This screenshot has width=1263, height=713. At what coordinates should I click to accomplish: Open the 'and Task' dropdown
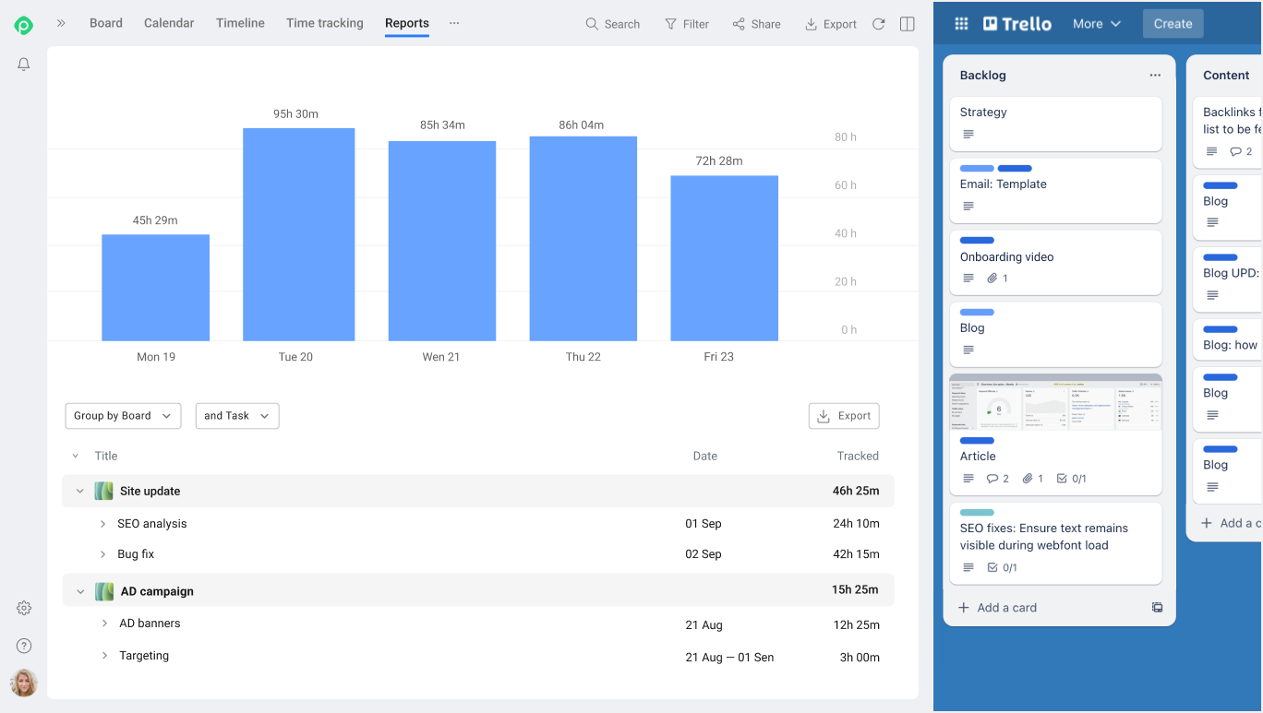click(x=236, y=416)
